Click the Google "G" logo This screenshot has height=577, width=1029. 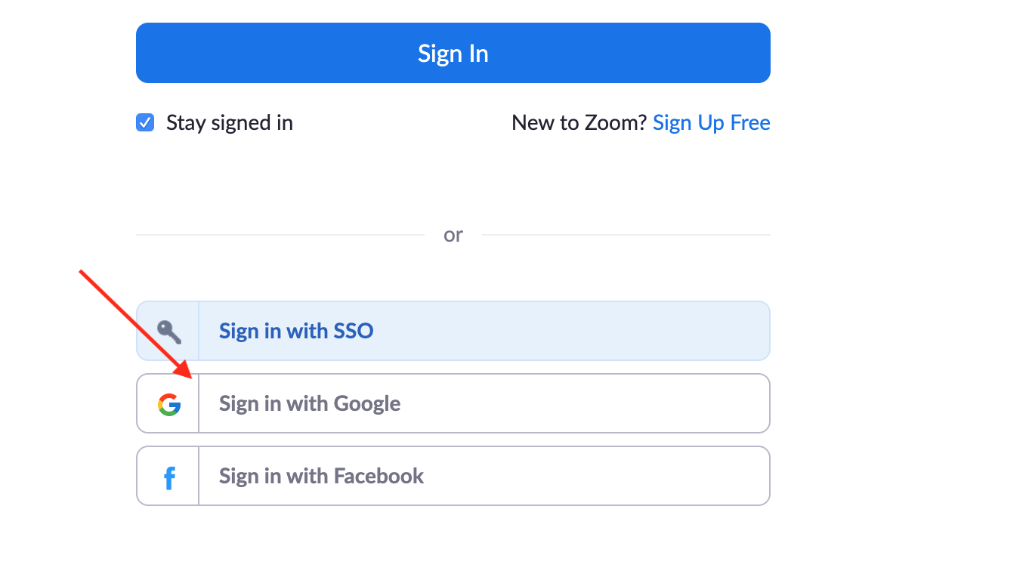point(169,404)
